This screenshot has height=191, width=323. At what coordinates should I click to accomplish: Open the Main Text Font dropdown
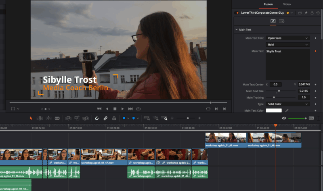pyautogui.click(x=287, y=38)
